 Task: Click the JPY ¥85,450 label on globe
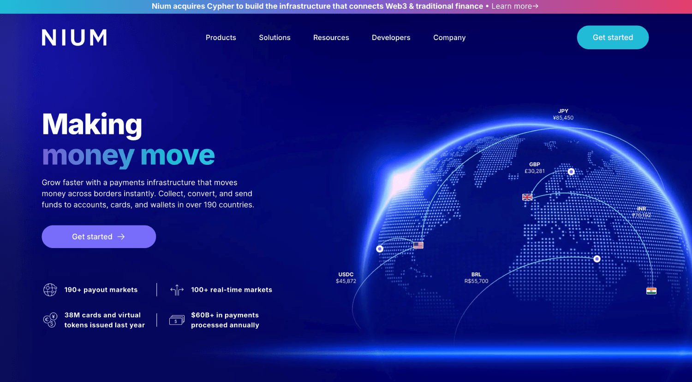(563, 115)
